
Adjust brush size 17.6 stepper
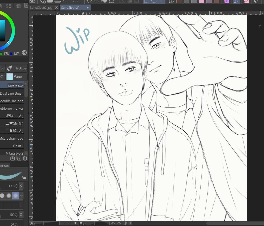coord(16,186)
